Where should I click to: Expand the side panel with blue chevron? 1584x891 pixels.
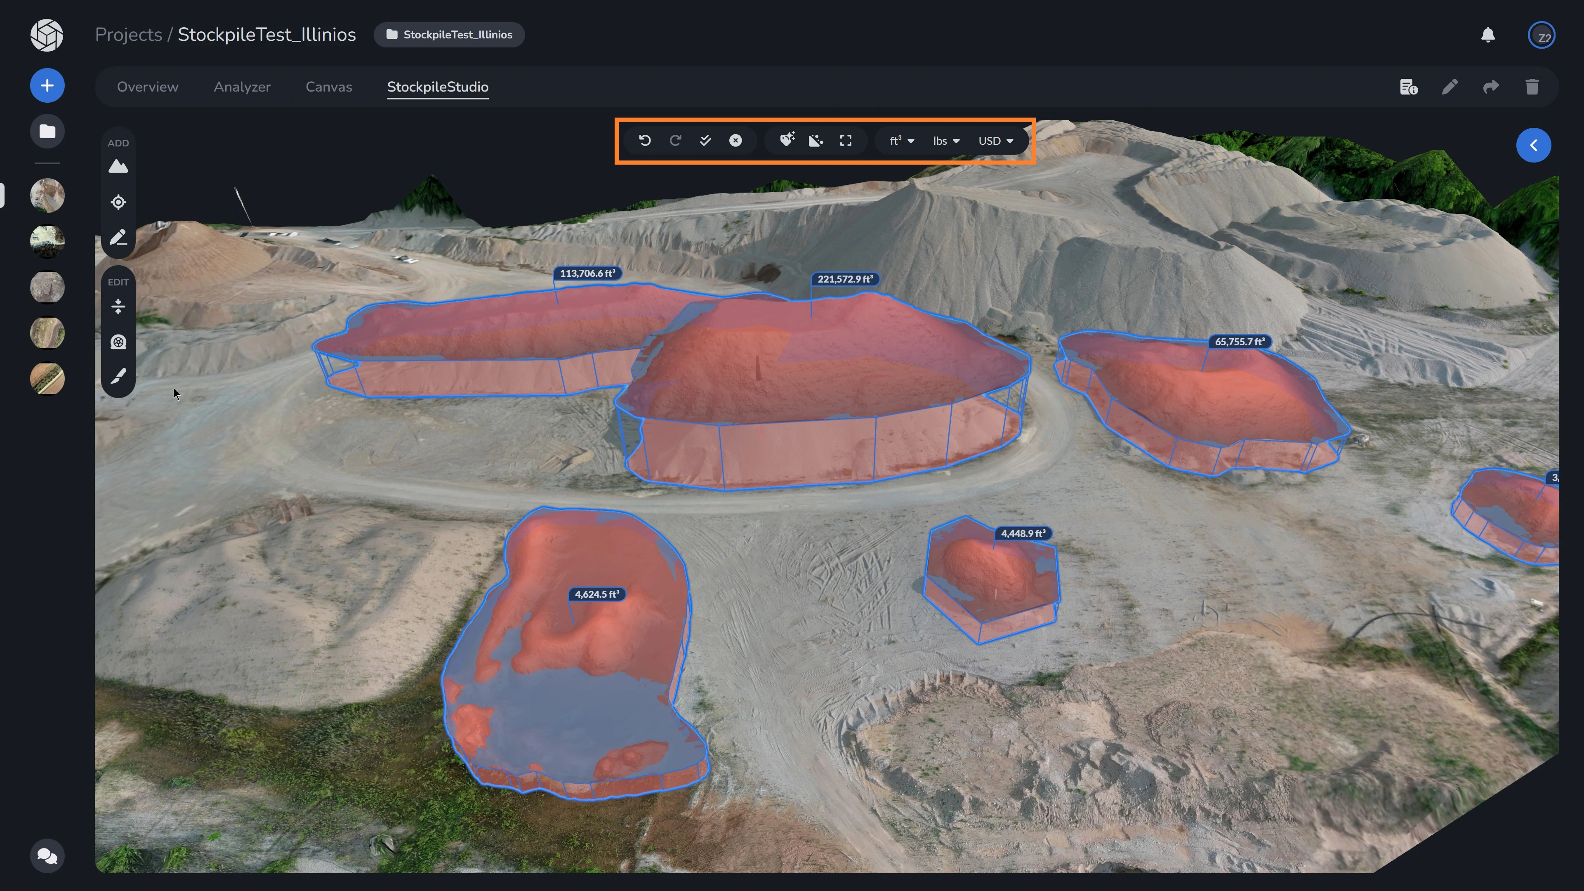pos(1533,145)
